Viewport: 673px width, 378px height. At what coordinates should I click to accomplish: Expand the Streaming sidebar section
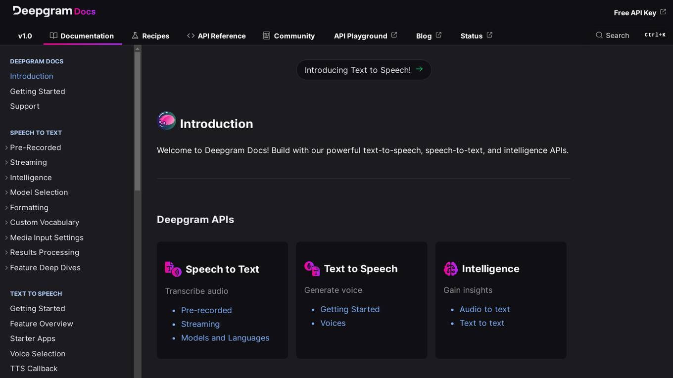(6, 162)
